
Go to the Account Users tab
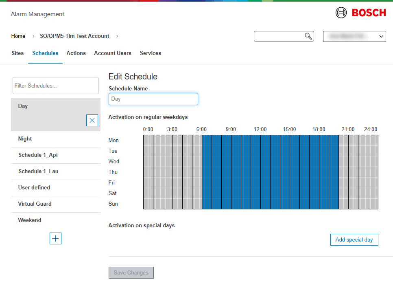tap(113, 53)
